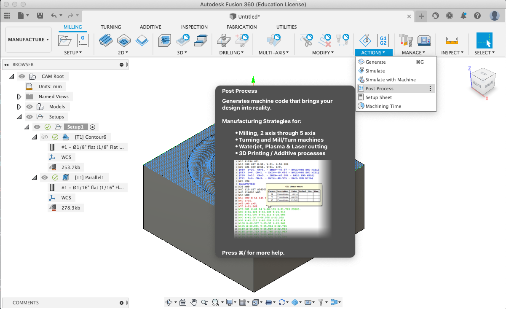
Task: Switch to the INSPECTION tab
Action: point(194,27)
